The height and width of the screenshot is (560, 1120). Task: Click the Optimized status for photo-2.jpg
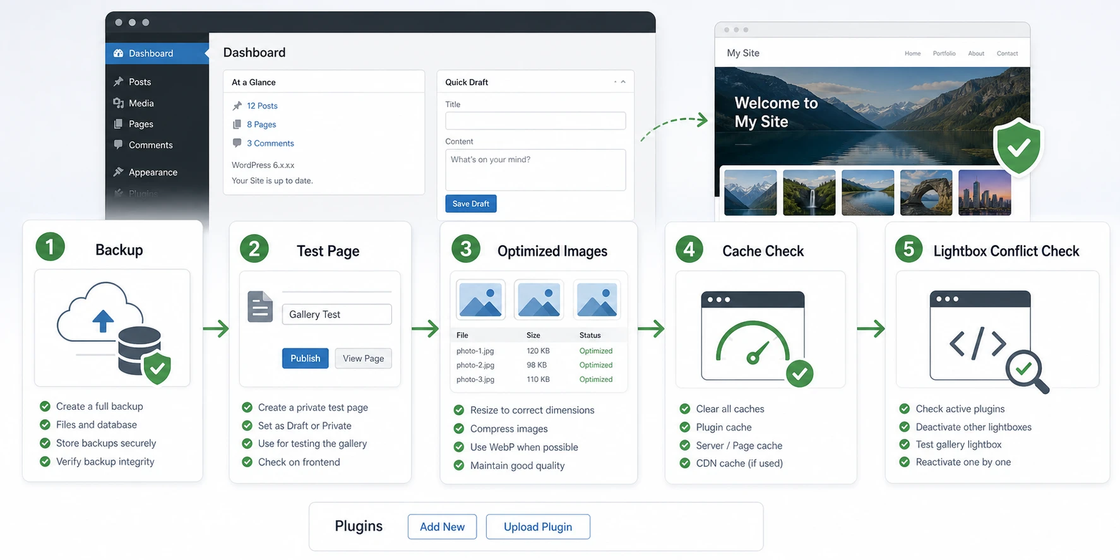click(596, 365)
